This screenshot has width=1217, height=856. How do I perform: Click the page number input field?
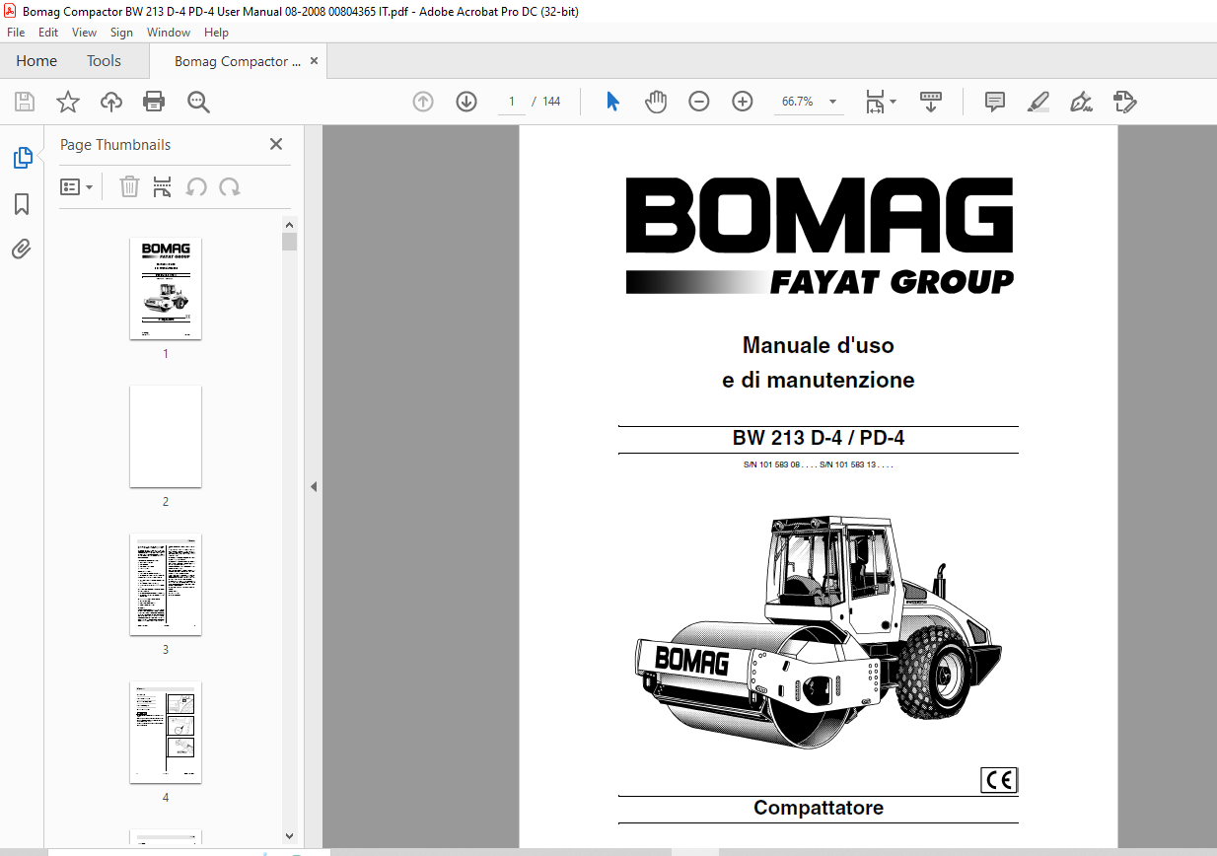[x=512, y=102]
